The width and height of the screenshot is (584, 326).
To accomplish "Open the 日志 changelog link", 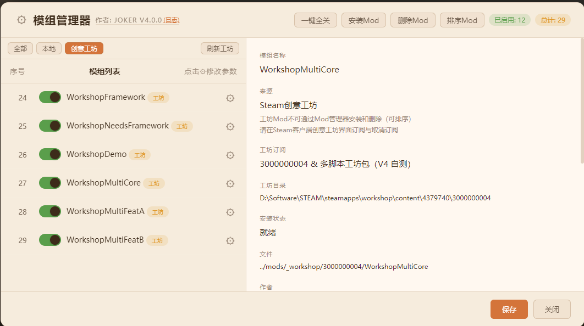I will (172, 20).
